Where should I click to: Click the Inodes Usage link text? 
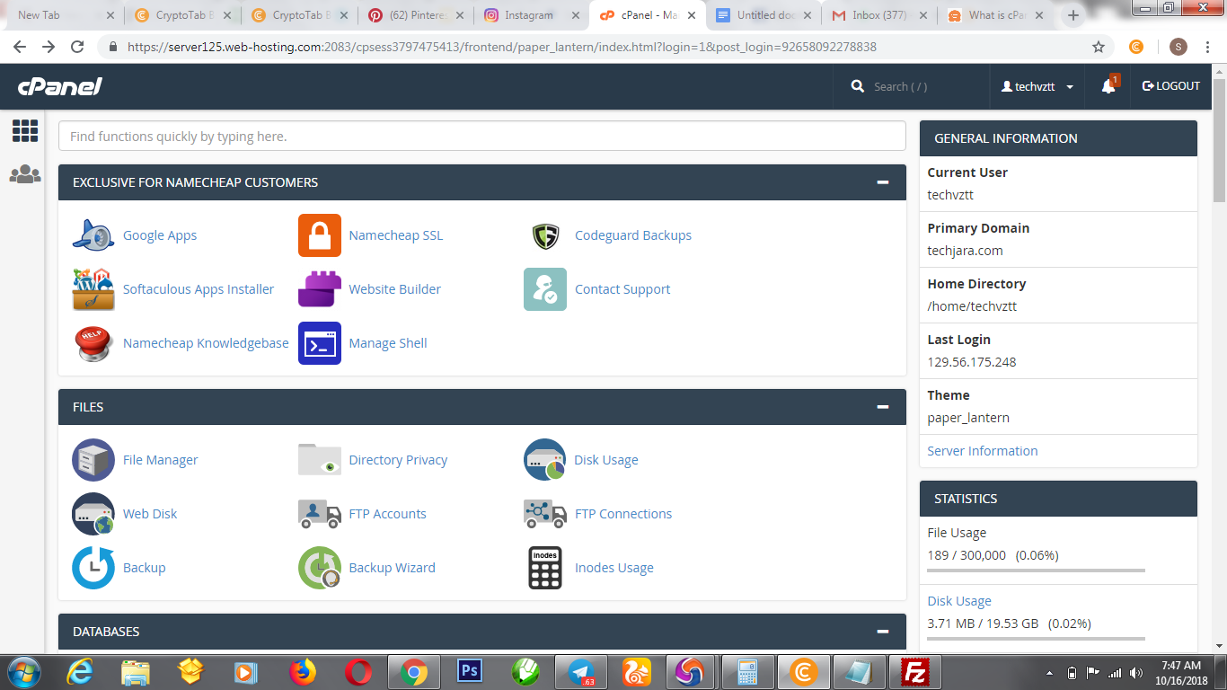coord(614,568)
